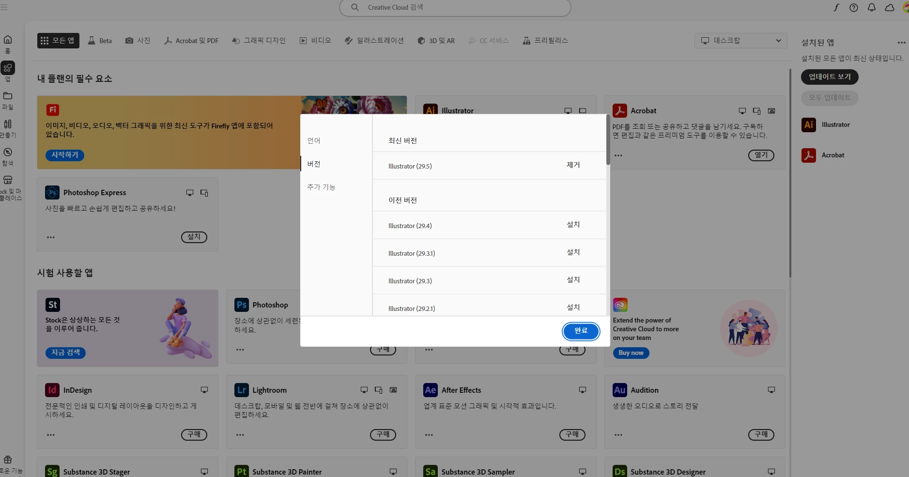This screenshot has height=477, width=909.
Task: Click the InDesign 'Id' app icon
Action: tap(52, 390)
